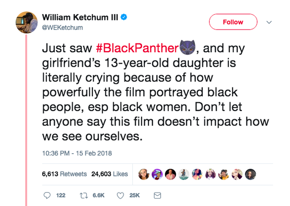
Task: Open William Ketchum III's profile picture
Action: click(x=26, y=22)
